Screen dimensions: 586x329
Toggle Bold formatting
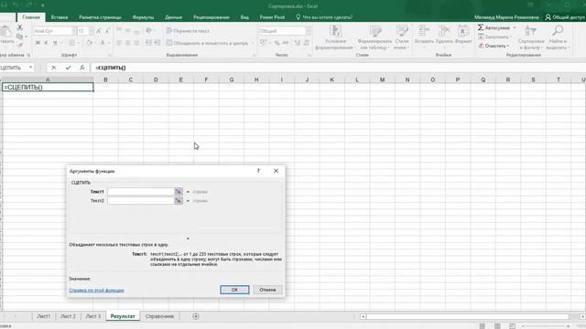38,43
